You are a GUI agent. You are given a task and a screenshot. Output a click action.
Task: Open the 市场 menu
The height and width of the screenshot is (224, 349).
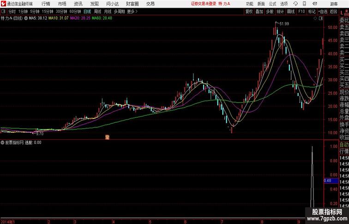click(x=62, y=4)
